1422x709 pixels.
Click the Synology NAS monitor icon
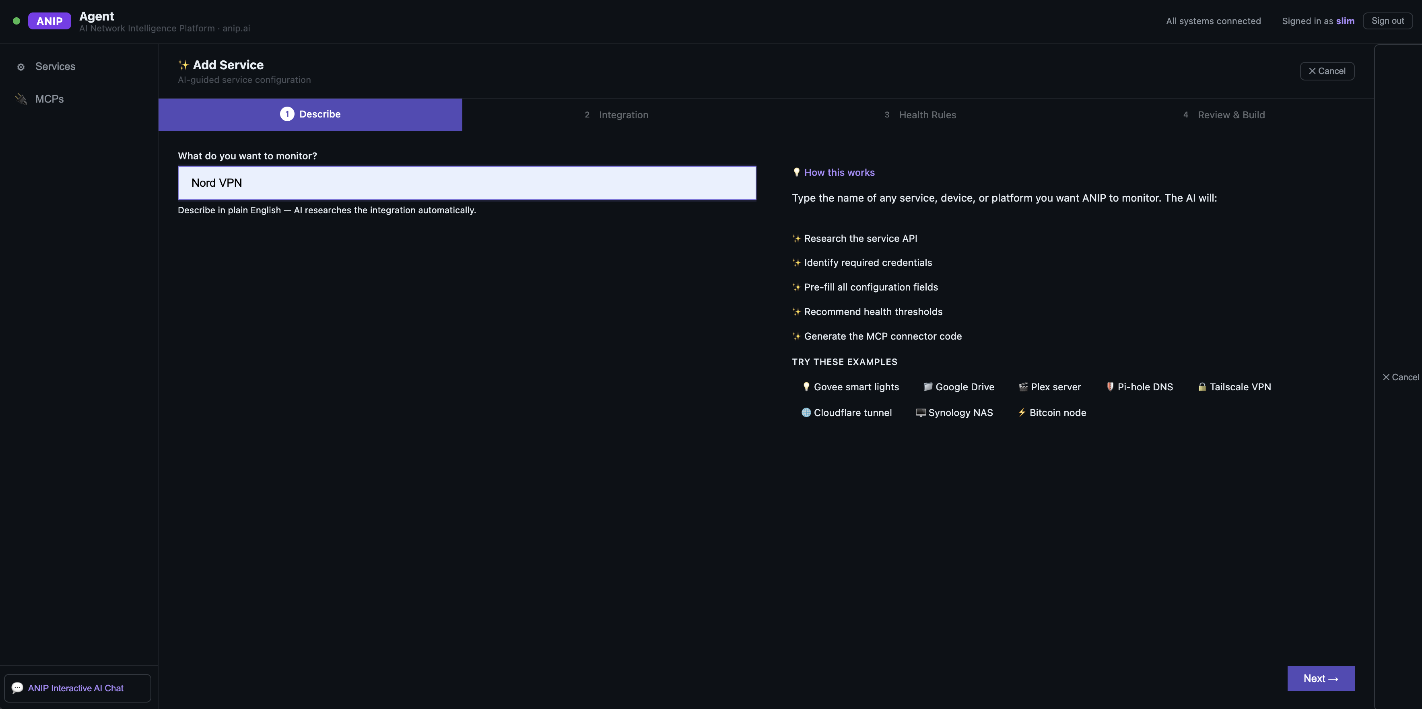click(921, 413)
